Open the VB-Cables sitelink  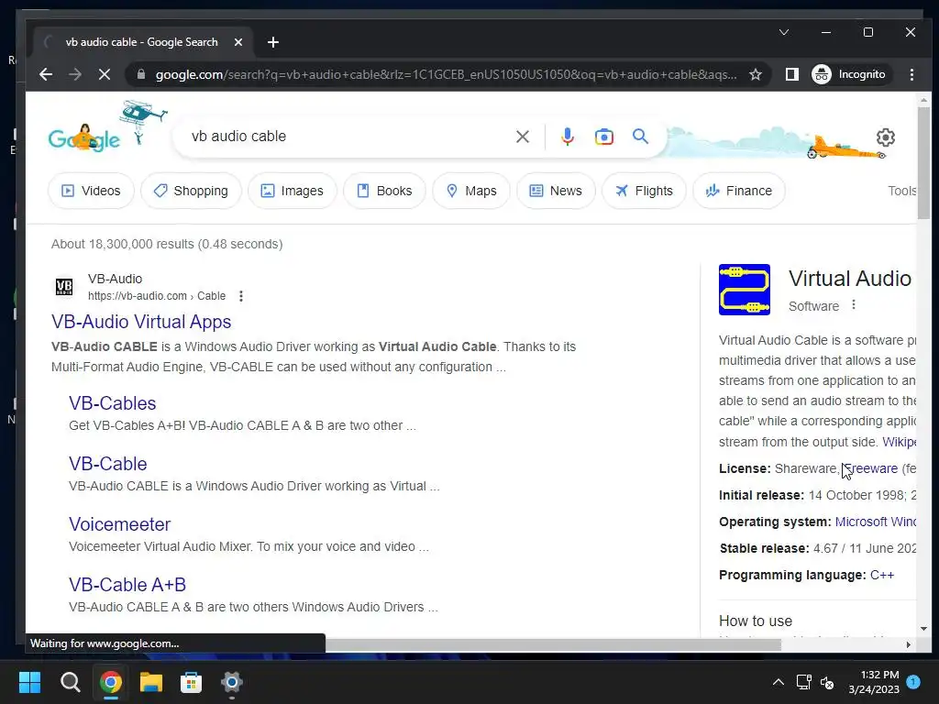pyautogui.click(x=113, y=403)
